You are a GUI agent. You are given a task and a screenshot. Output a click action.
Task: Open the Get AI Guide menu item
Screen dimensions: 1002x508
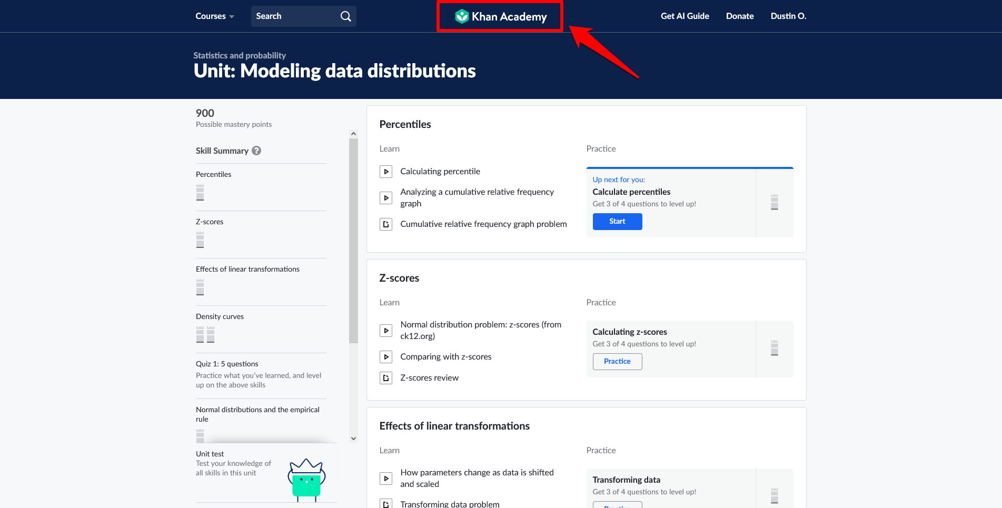pos(684,16)
